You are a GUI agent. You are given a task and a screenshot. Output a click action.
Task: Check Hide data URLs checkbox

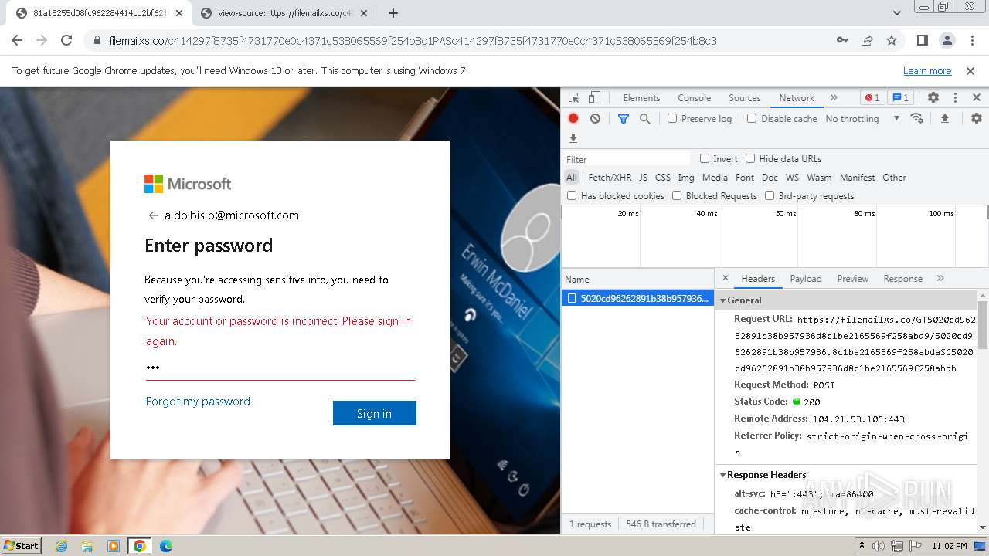[x=750, y=158]
